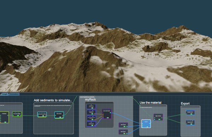Image resolution: width=212 pixels, height=137 pixels.
Task: Select the top export terrain node
Action: point(190,112)
